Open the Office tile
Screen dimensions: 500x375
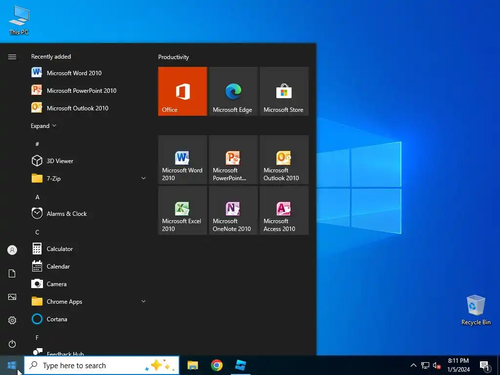pyautogui.click(x=183, y=91)
